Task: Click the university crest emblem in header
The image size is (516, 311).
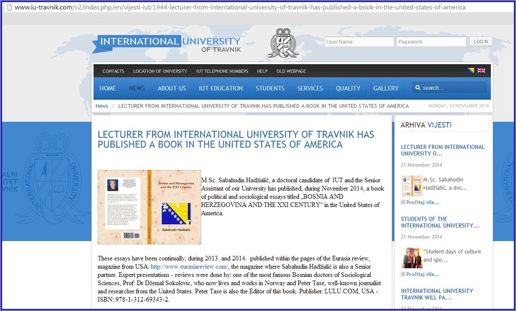Action: [x=283, y=43]
